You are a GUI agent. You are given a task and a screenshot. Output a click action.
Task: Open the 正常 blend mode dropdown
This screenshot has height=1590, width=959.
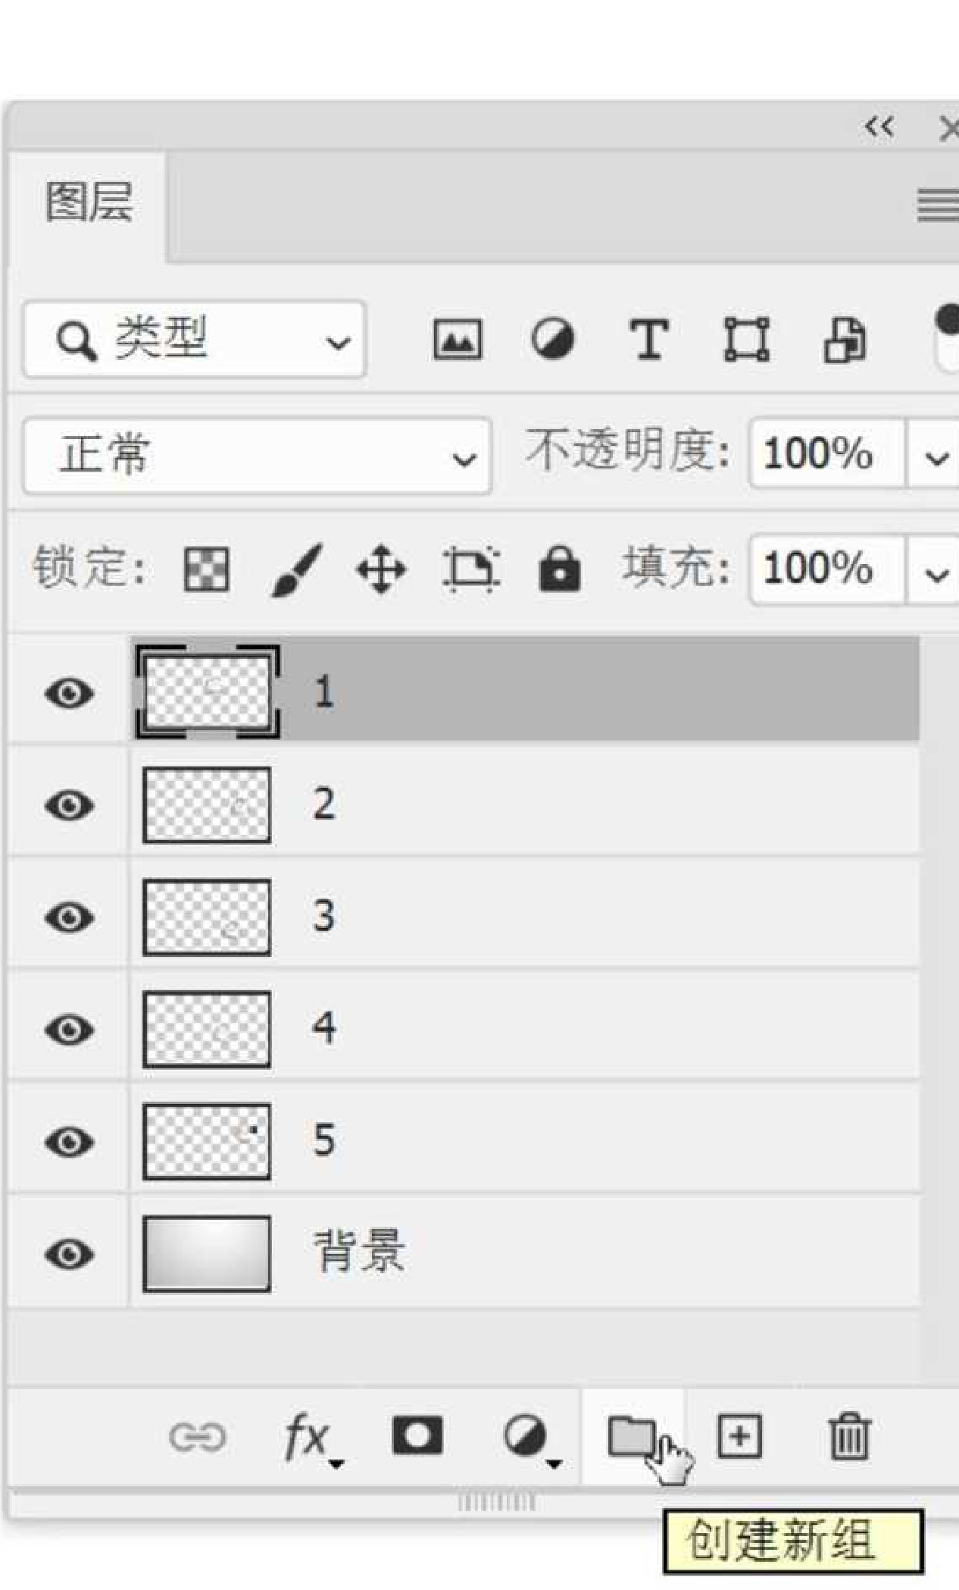[x=258, y=456]
